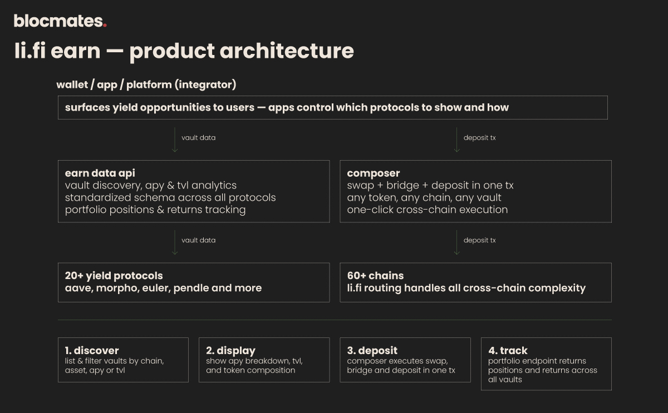This screenshot has width=668, height=413.
Task: Click 'one-click cross-chain execution' line
Action: 428,210
